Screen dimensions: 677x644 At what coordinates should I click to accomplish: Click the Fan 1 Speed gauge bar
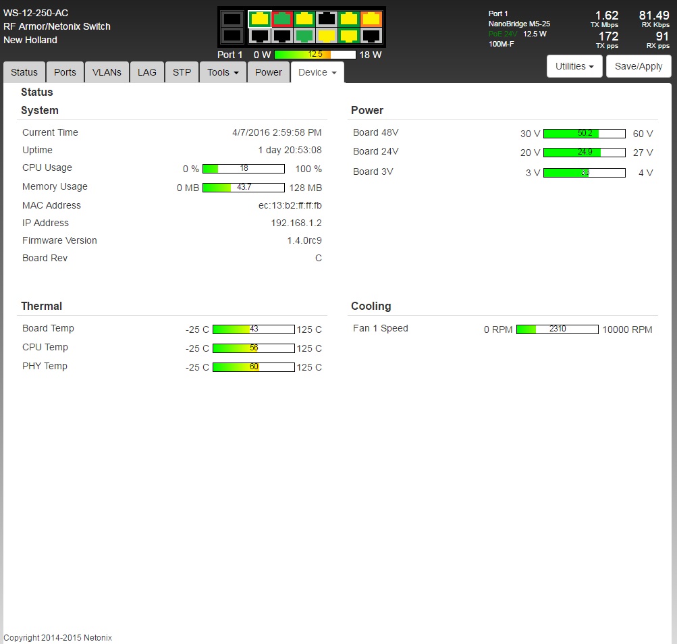557,329
